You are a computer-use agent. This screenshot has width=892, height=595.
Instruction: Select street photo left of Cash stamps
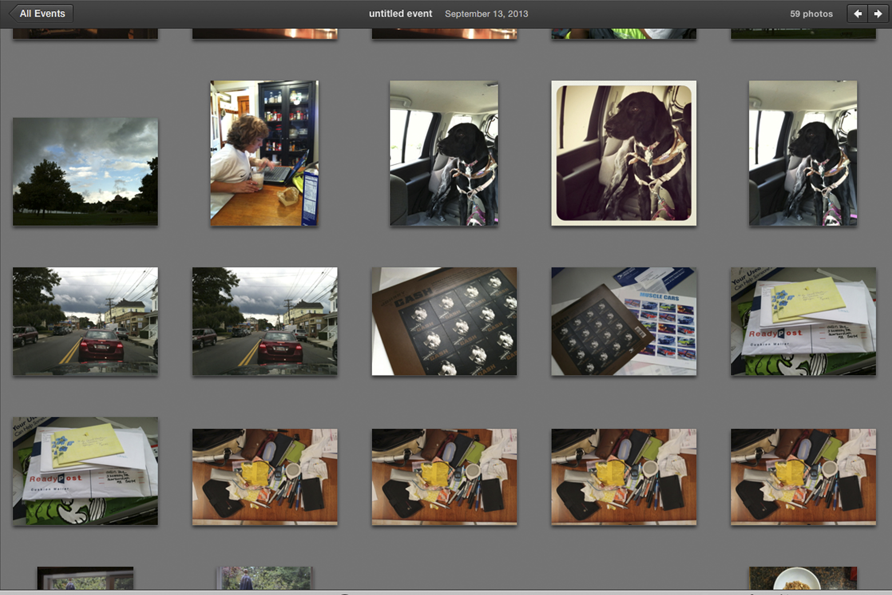265,321
